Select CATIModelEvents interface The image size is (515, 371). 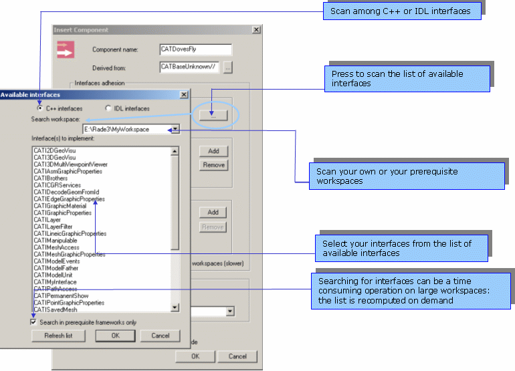click(x=57, y=261)
